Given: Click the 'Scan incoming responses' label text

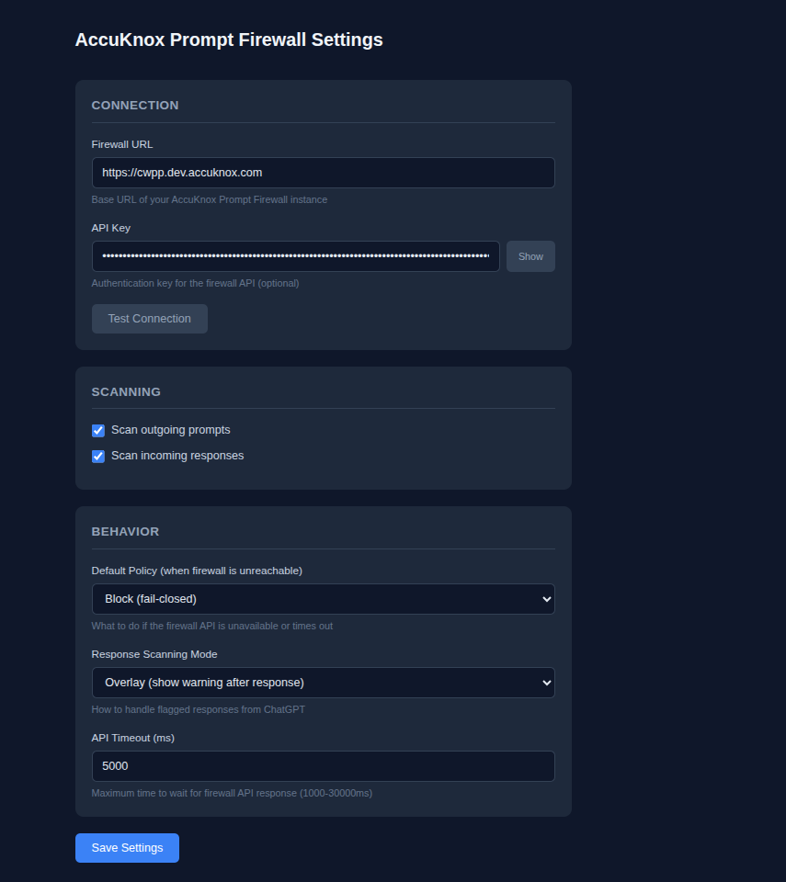Looking at the screenshot, I should [177, 456].
